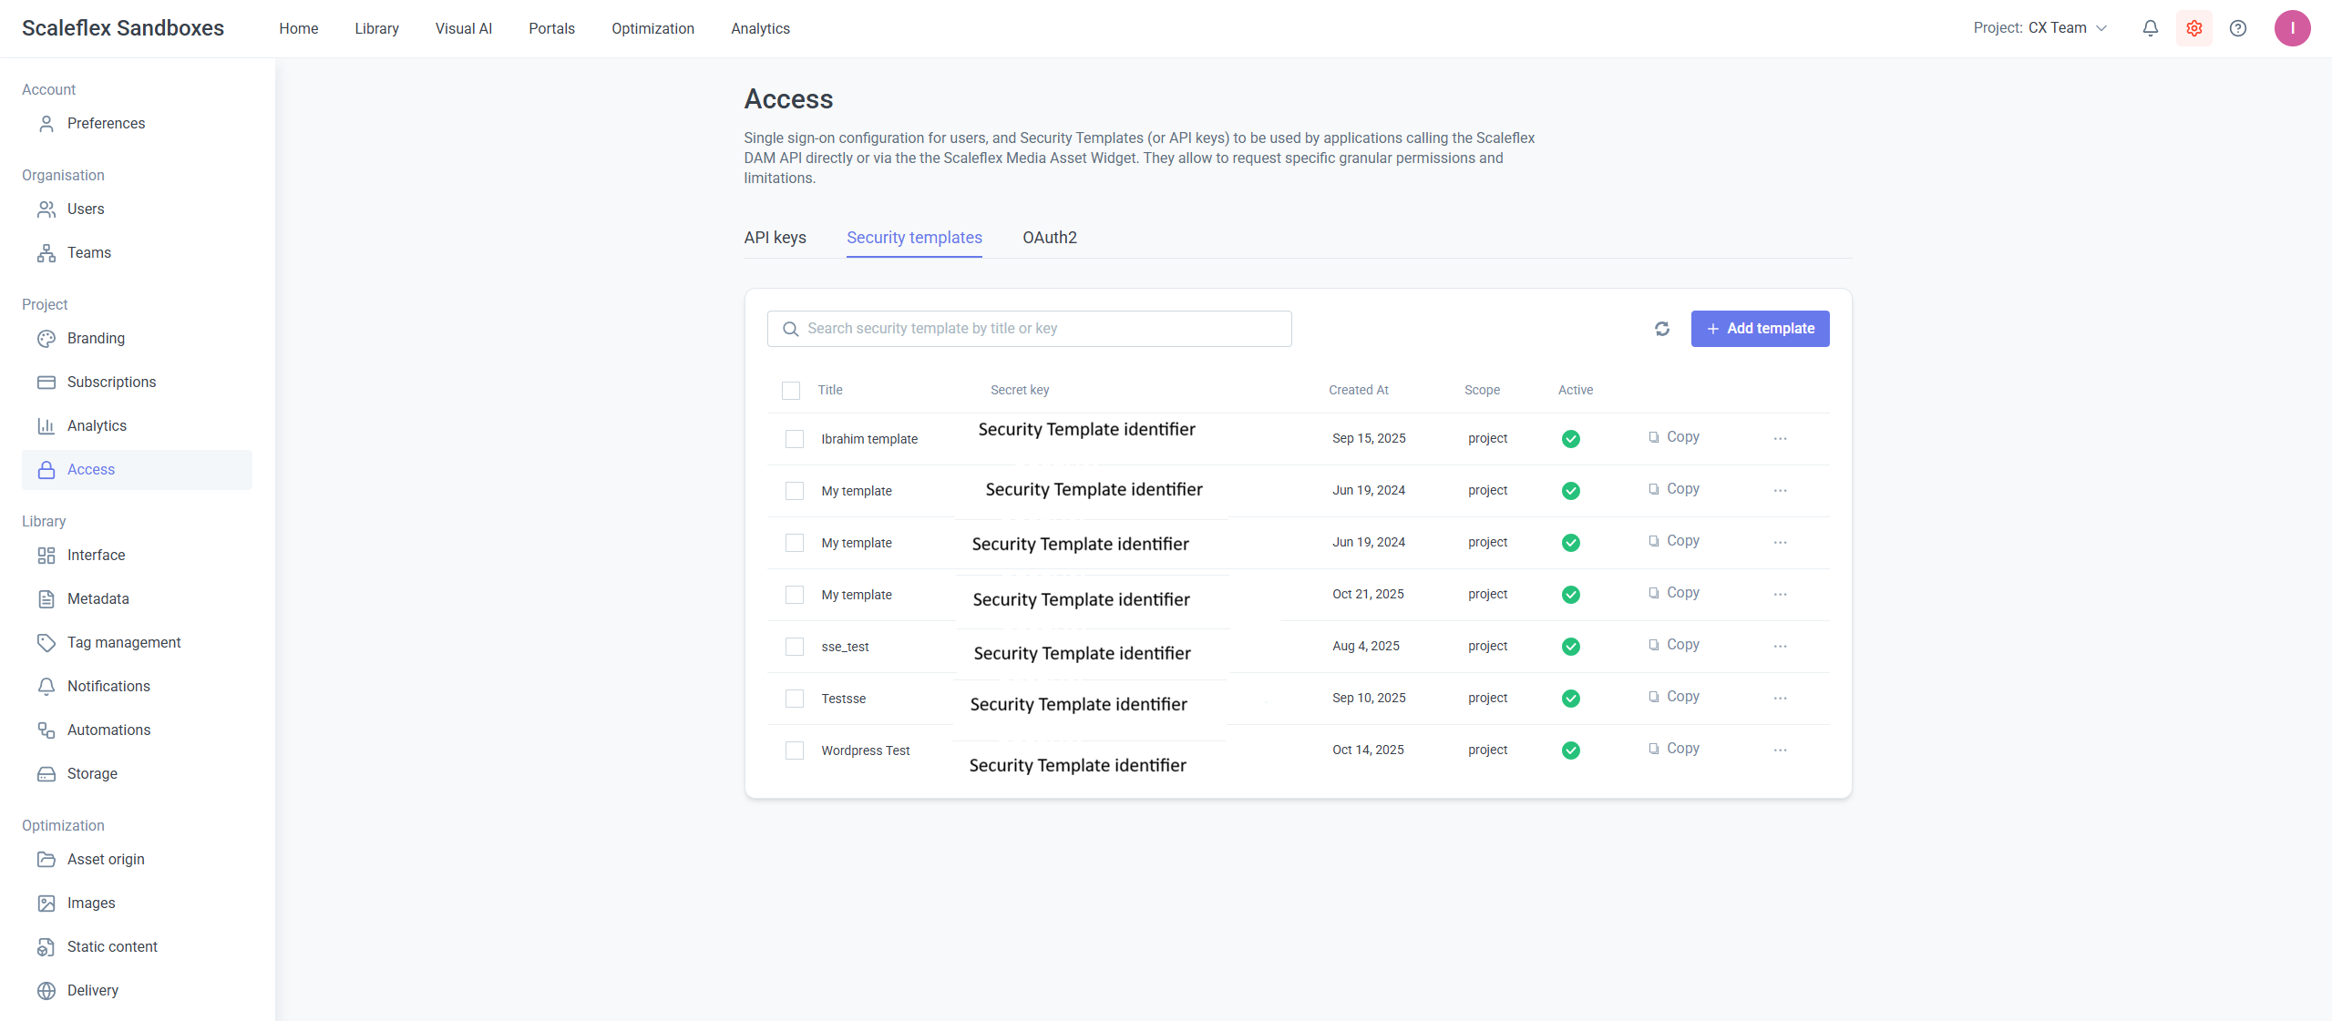Select the sse_test row checkbox

tap(794, 647)
